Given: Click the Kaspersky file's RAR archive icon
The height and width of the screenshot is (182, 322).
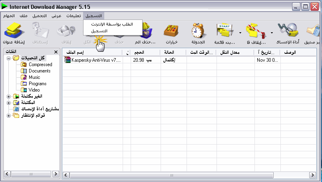Looking at the screenshot, I should 68,60.
